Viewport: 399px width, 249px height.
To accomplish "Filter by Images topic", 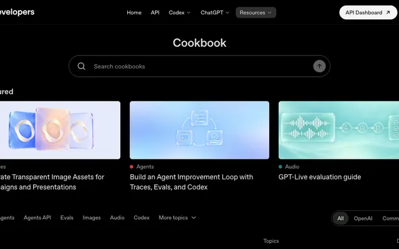I will click(x=92, y=218).
